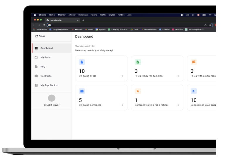Open Contracts in the sidebar
This screenshot has width=225, height=160.
click(x=52, y=76)
